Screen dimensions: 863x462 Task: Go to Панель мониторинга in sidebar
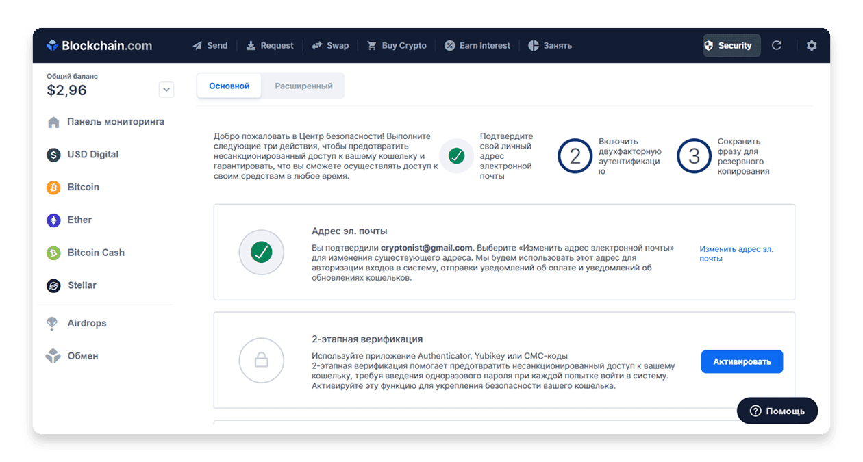(x=106, y=123)
